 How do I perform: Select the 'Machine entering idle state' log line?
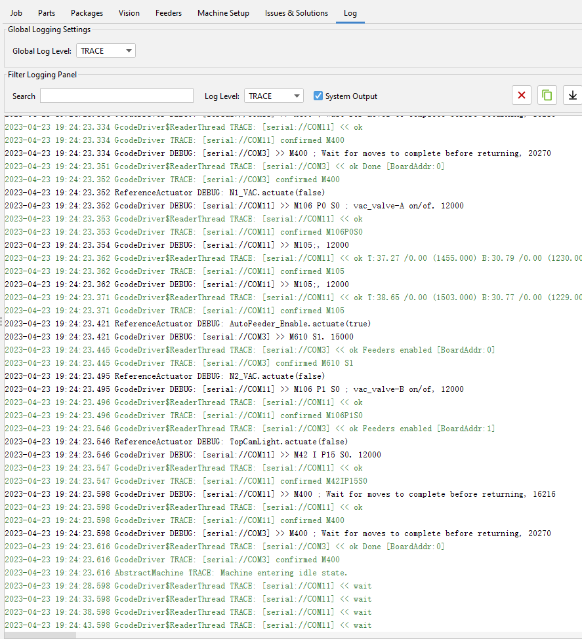(x=176, y=573)
